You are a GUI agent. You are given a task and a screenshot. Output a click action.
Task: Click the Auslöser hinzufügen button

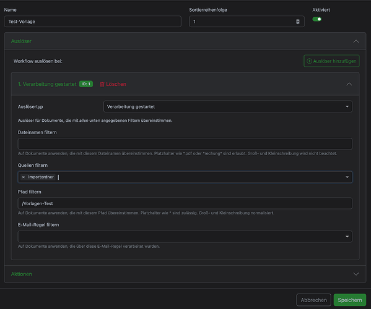point(331,61)
